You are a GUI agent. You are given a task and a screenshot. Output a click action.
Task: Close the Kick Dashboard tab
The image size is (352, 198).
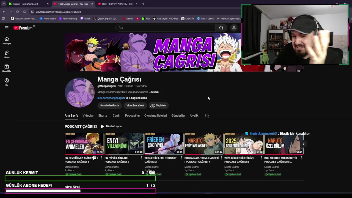pos(48,4)
